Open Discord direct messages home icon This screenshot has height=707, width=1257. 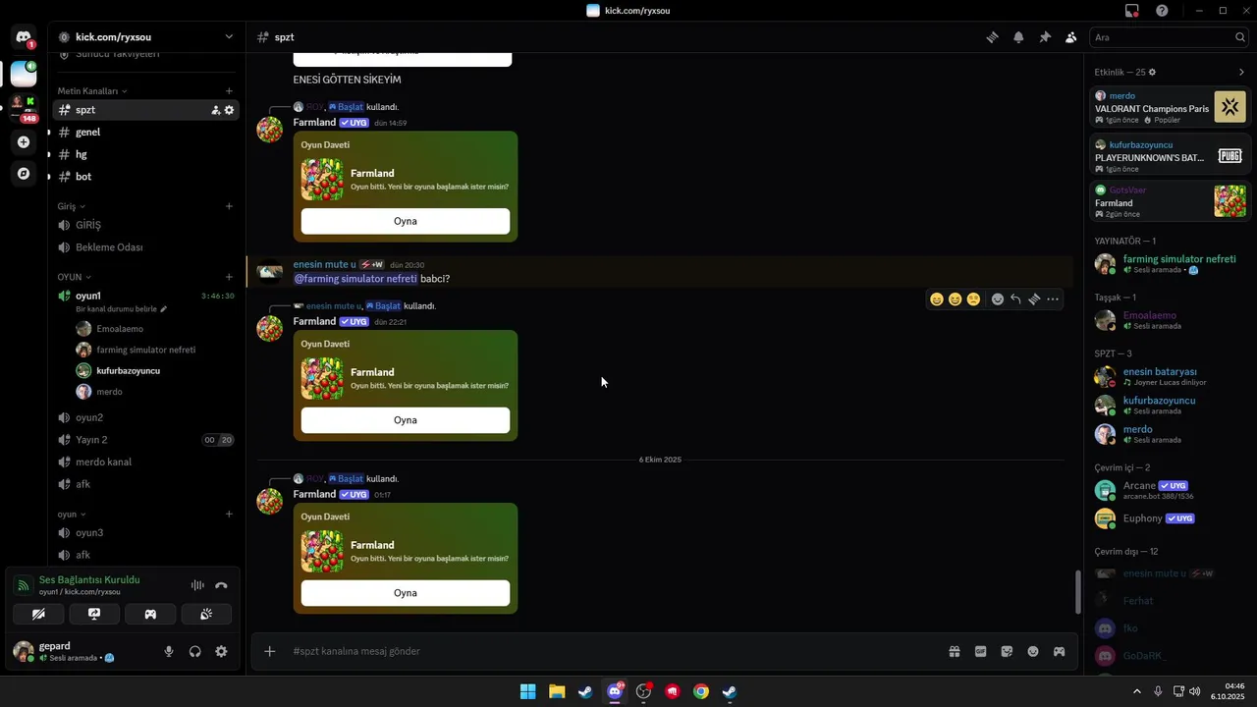pyautogui.click(x=24, y=37)
